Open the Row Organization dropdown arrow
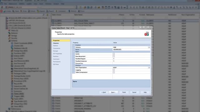The height and width of the screenshot is (112, 200). tap(149, 68)
